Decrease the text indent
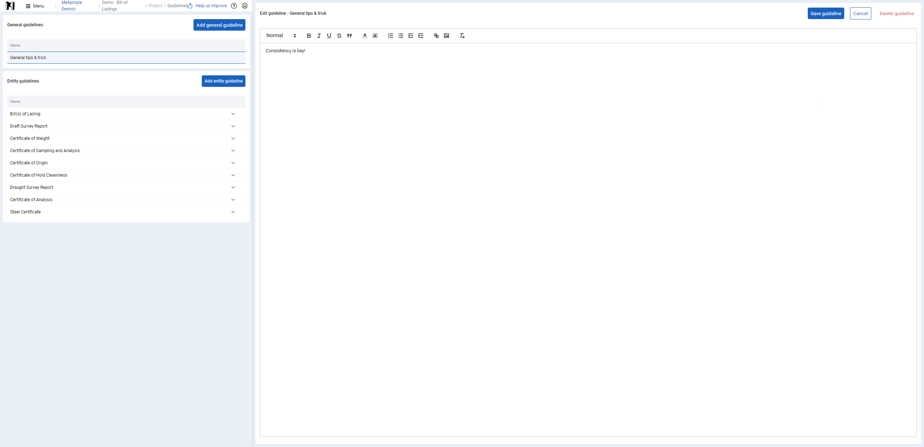 click(410, 36)
